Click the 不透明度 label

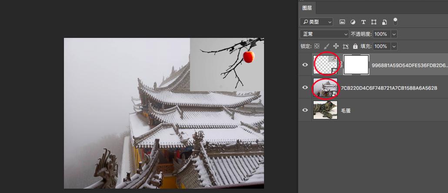[361, 34]
